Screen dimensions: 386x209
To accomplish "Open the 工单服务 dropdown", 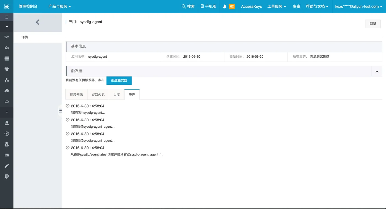I will 277,6.
